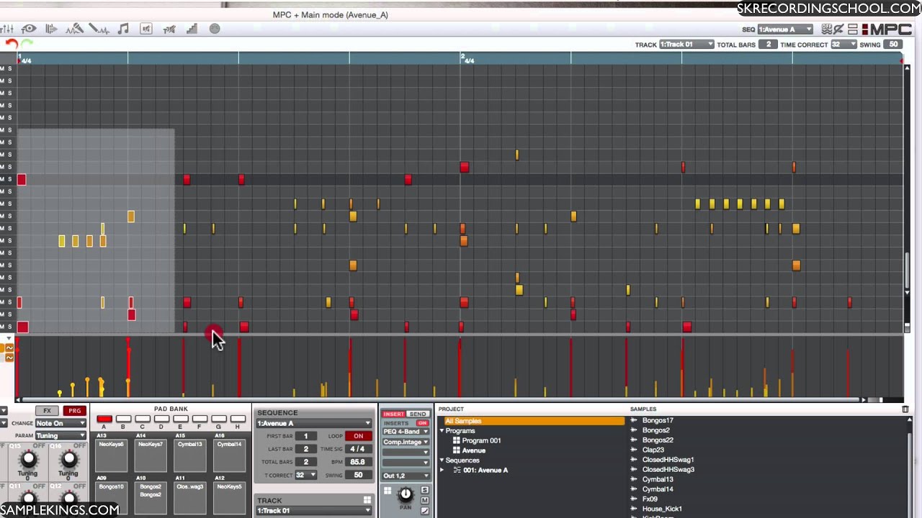Click the sequence icon for 001: Avenue A
The height and width of the screenshot is (518, 922).
point(457,470)
